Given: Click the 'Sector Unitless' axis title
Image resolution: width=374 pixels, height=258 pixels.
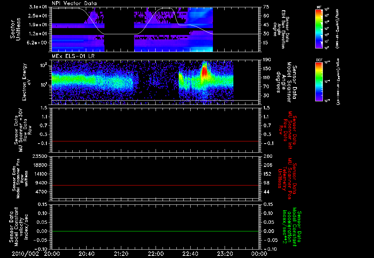Looking at the screenshot, I should pos(15,30).
